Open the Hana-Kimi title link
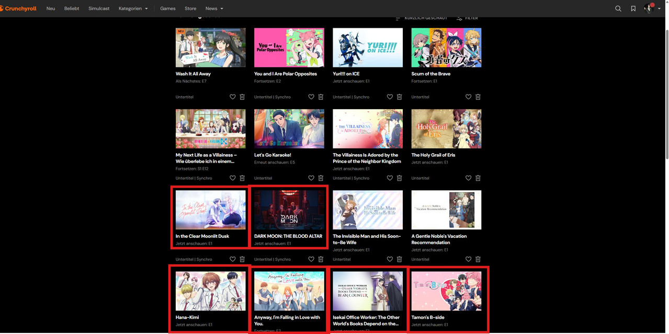 [x=187, y=317]
